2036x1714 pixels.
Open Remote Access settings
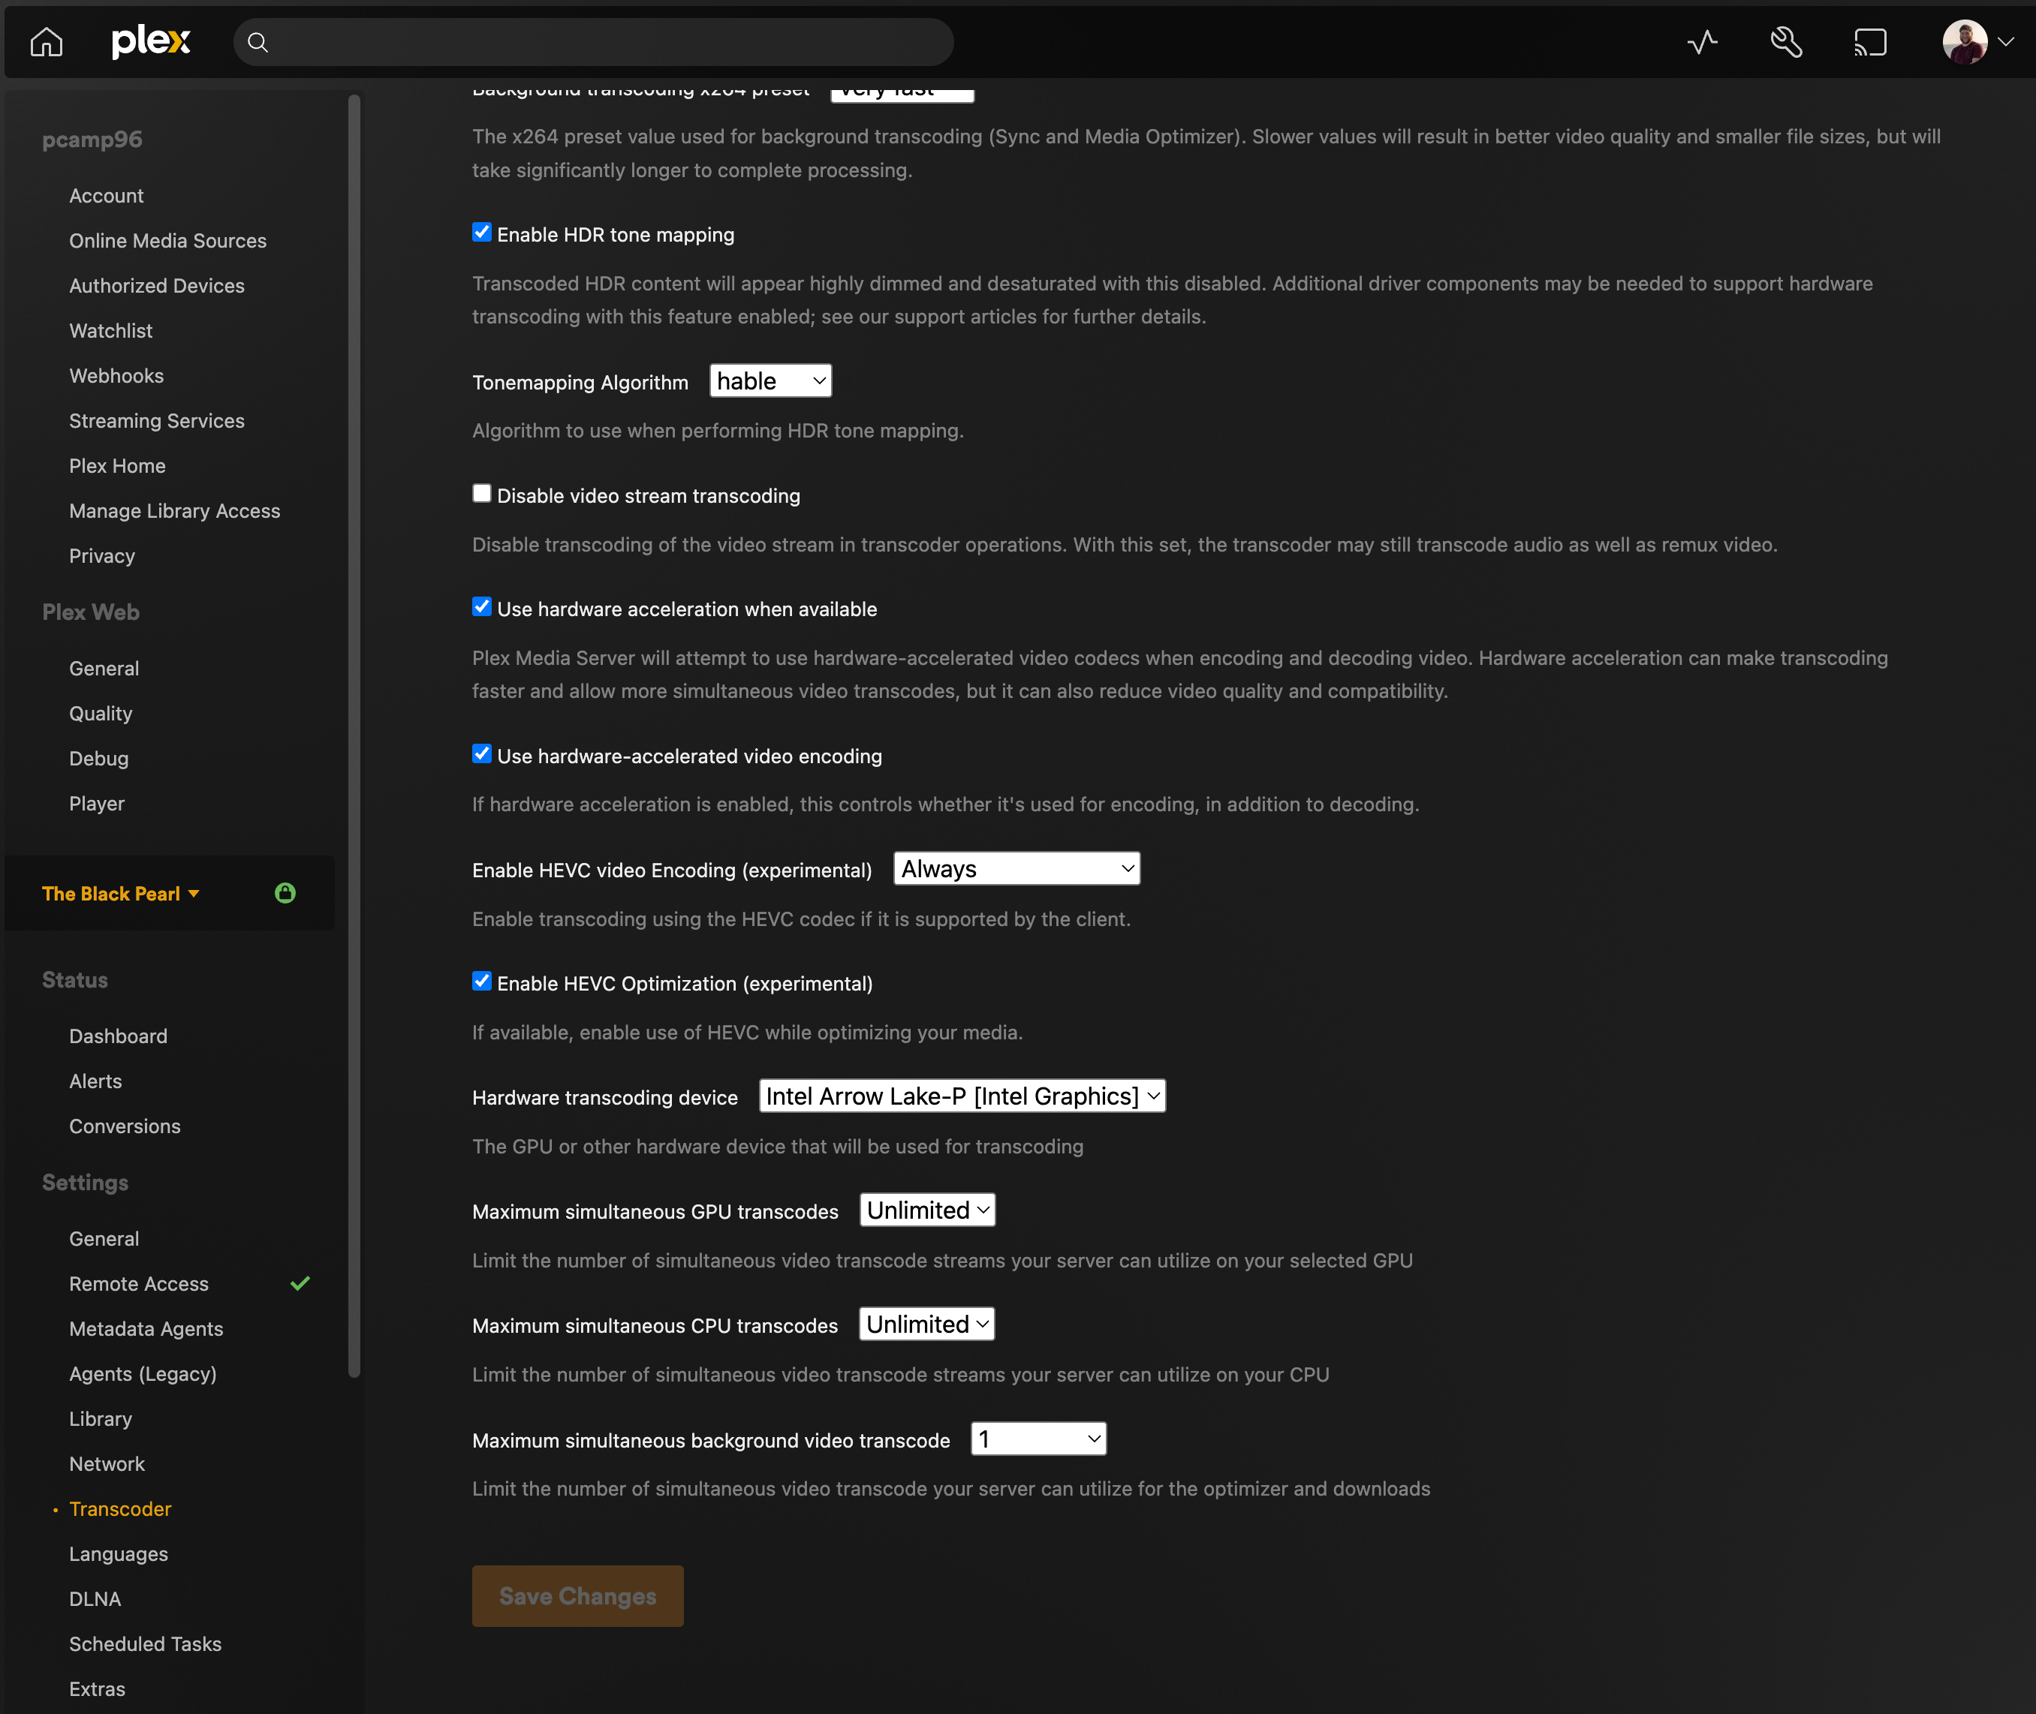[x=138, y=1285]
